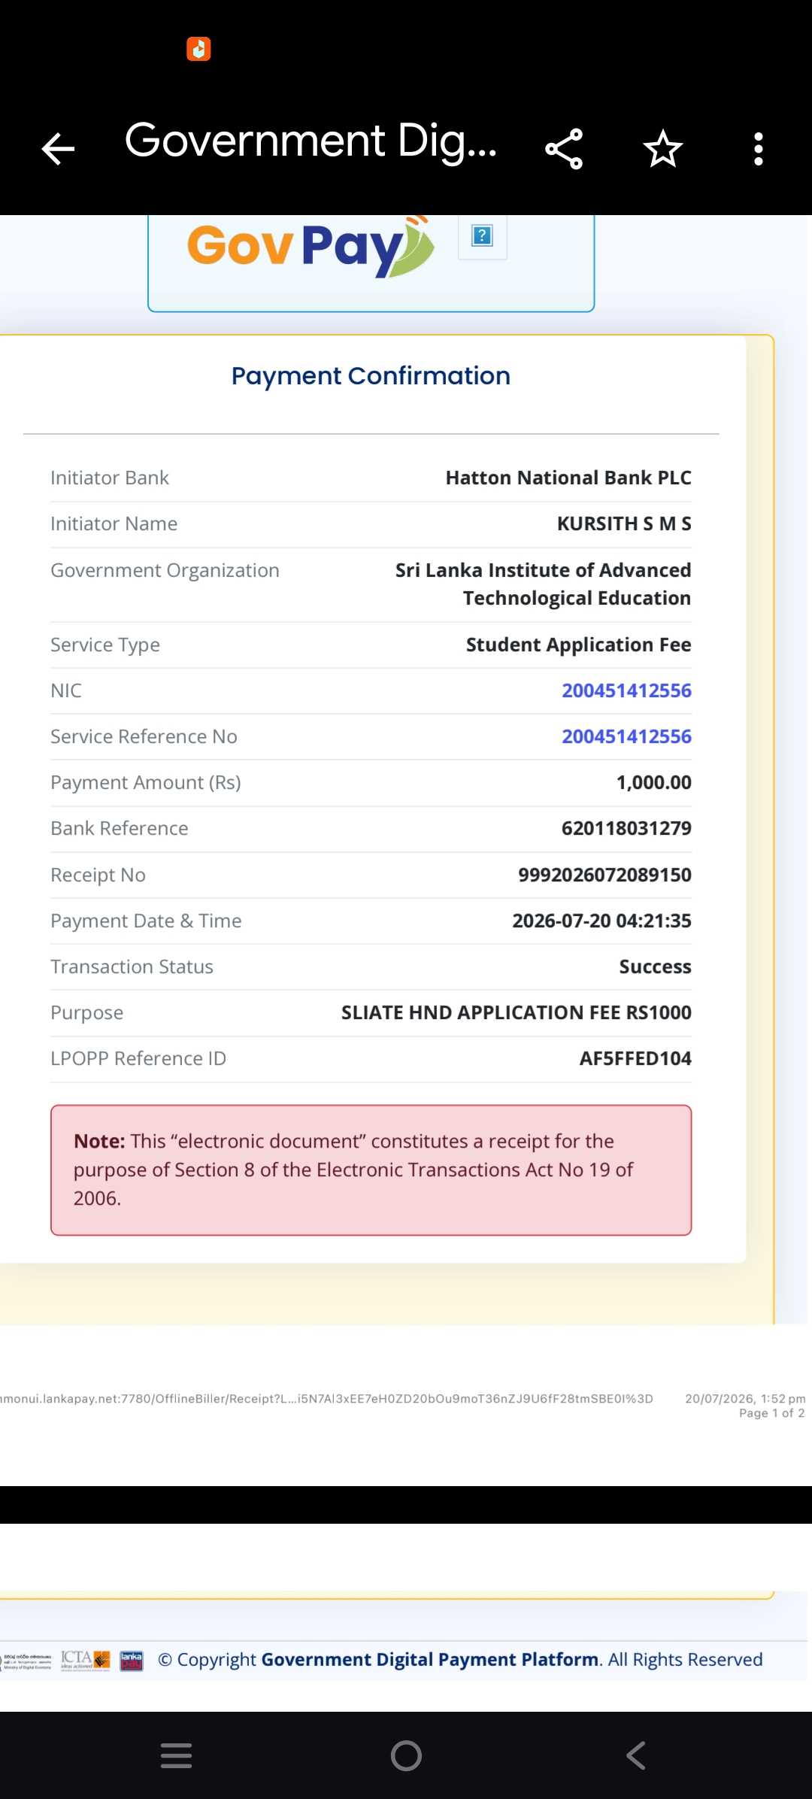The width and height of the screenshot is (812, 1799).
Task: Select the Receipt No 9992026072089150
Action: click(604, 875)
